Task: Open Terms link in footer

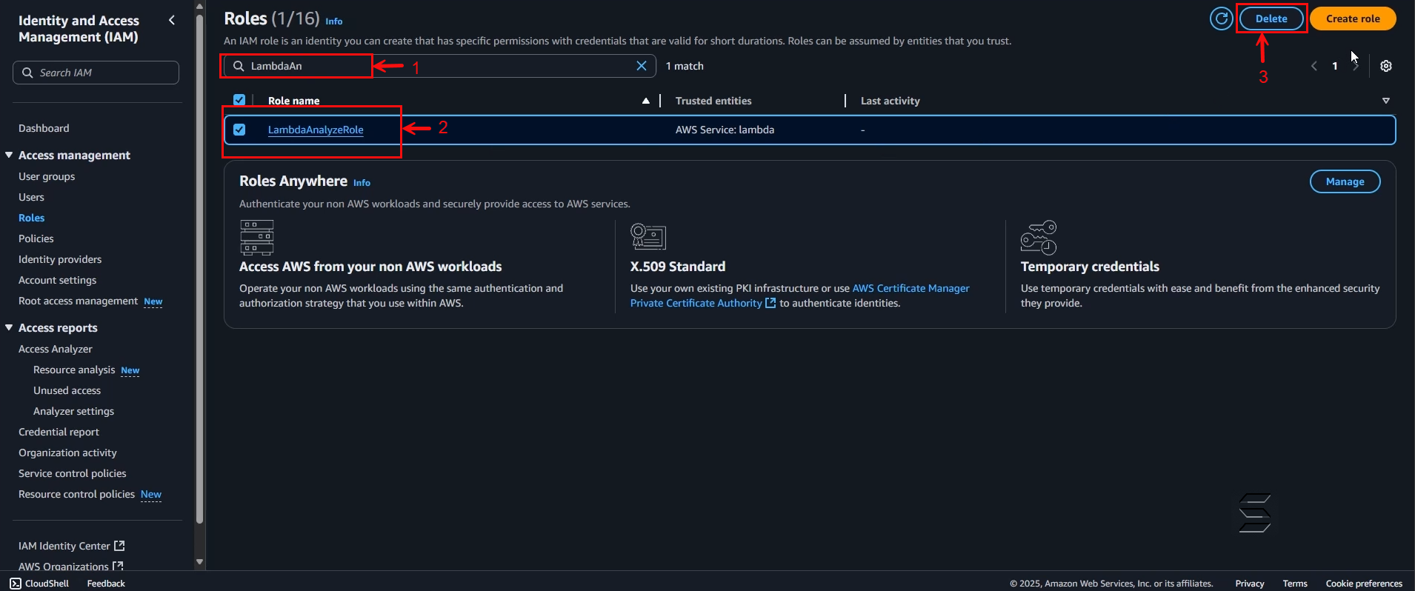Action: click(x=1295, y=584)
